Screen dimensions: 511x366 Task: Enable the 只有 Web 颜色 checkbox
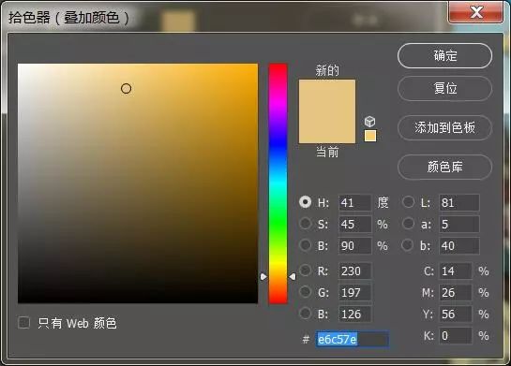pyautogui.click(x=24, y=323)
